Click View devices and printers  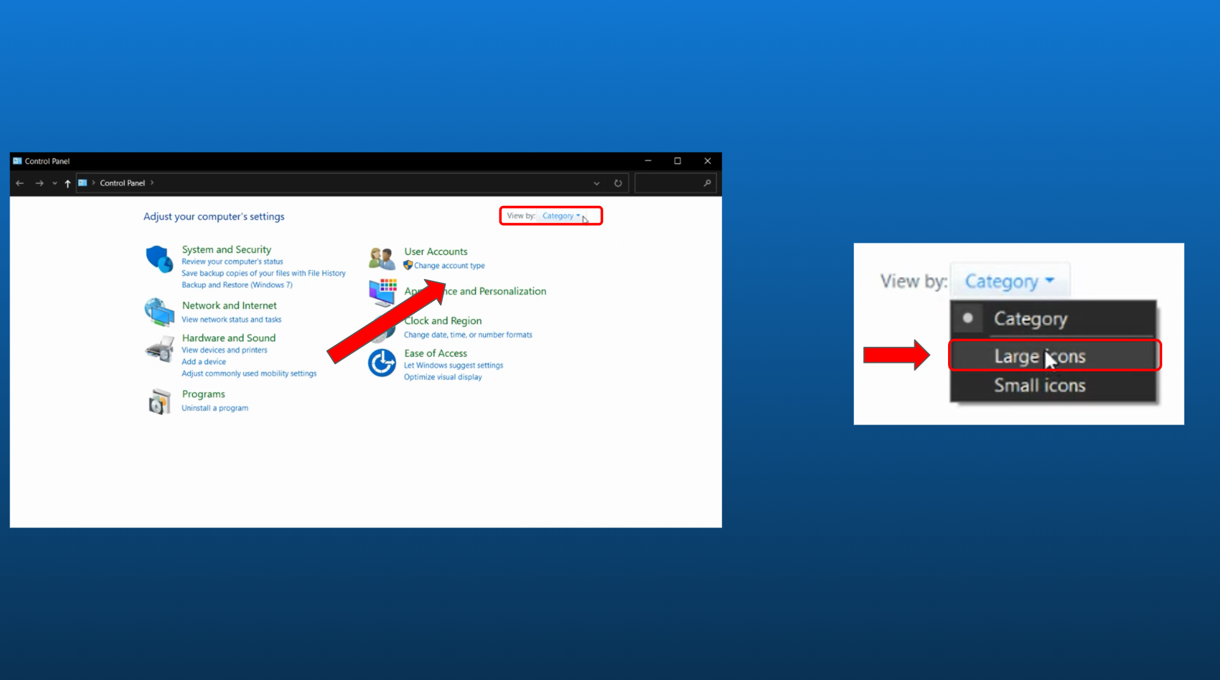(x=224, y=350)
